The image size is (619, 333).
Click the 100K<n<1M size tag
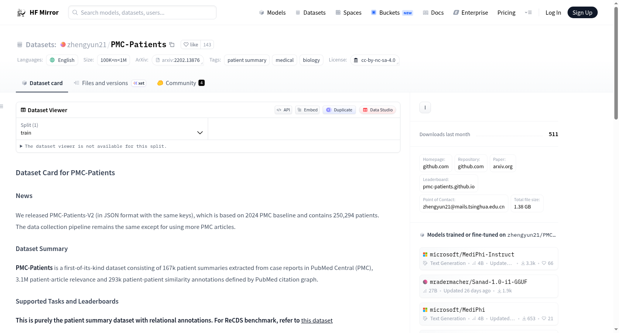click(114, 60)
